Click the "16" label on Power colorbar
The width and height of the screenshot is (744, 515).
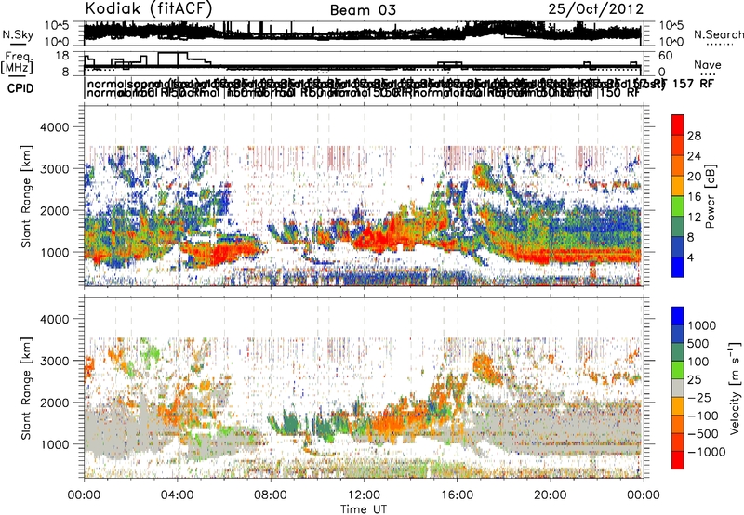pyautogui.click(x=694, y=197)
